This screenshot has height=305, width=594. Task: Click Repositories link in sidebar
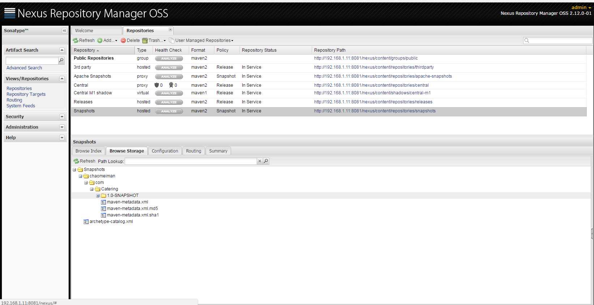coord(19,89)
